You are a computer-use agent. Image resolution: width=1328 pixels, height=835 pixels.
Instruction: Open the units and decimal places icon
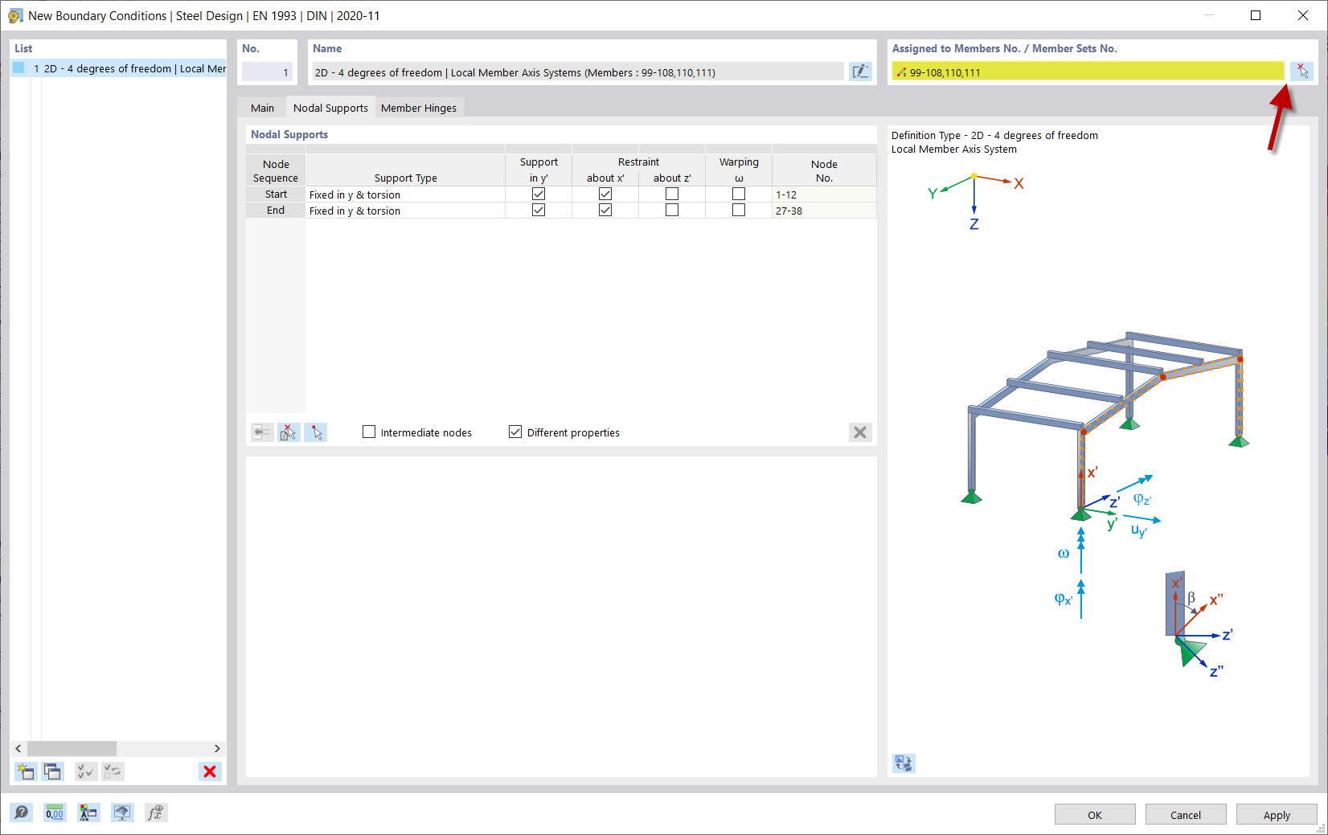55,812
